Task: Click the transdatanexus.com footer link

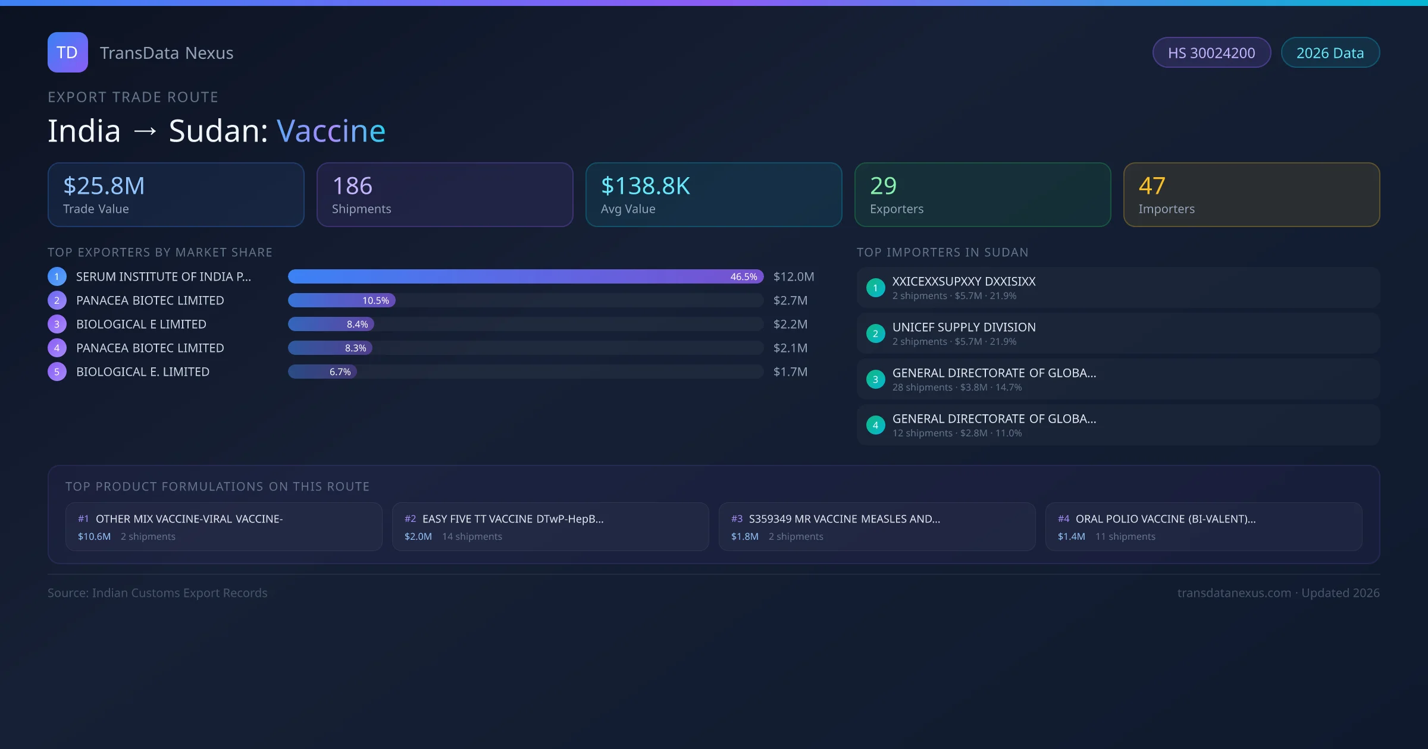Action: tap(1234, 593)
